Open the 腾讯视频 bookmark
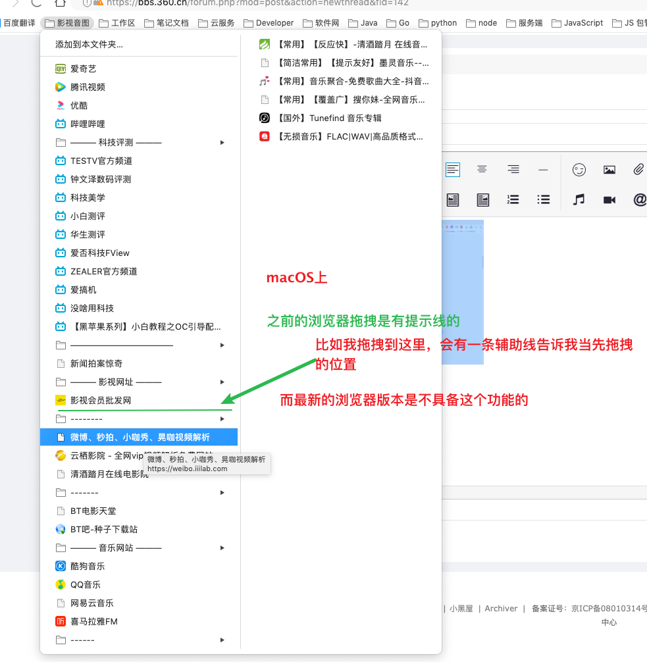 (139, 87)
